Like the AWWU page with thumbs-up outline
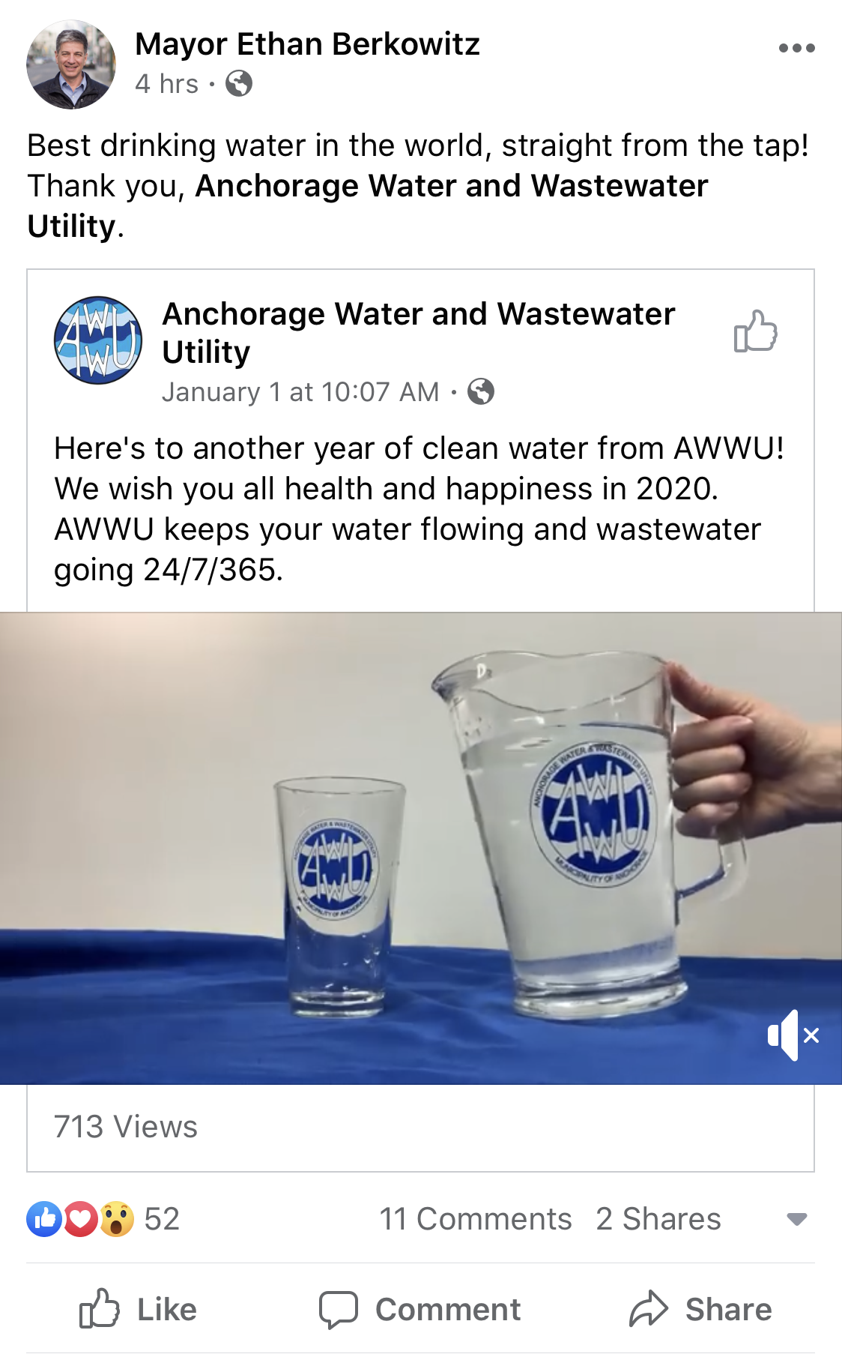842x1357 pixels. [755, 331]
